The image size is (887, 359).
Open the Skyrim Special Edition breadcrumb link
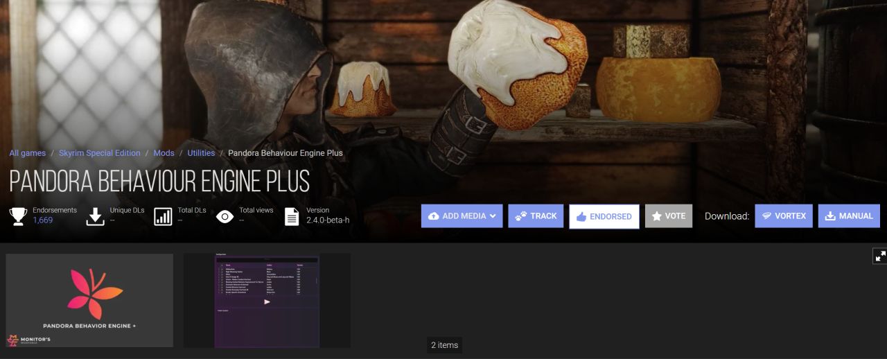pyautogui.click(x=100, y=153)
